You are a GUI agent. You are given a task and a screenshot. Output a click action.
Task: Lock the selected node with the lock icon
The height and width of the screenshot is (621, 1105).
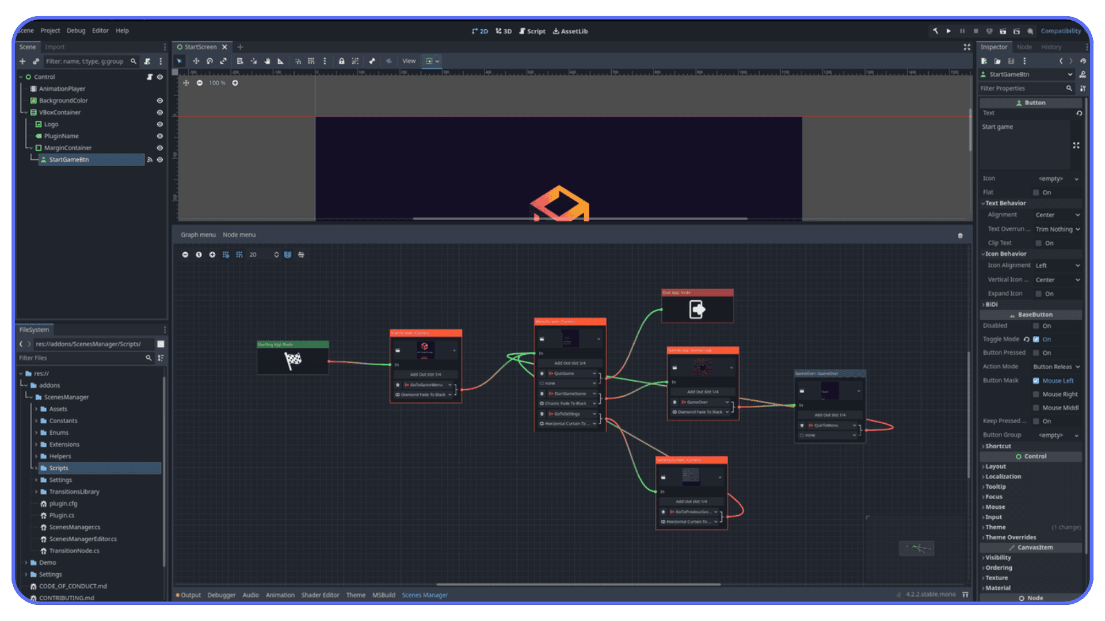click(342, 60)
